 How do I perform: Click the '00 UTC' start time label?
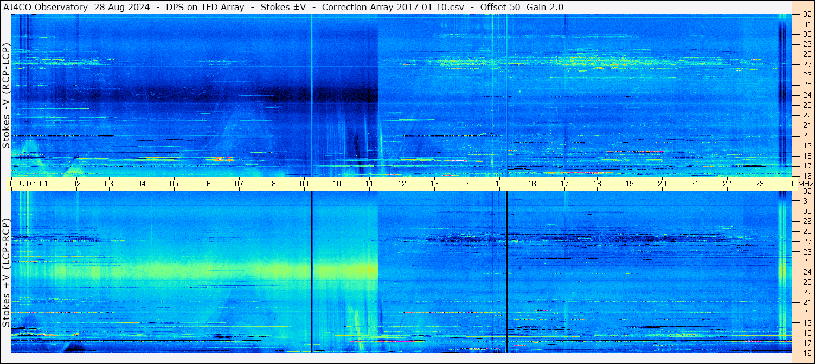(21, 184)
